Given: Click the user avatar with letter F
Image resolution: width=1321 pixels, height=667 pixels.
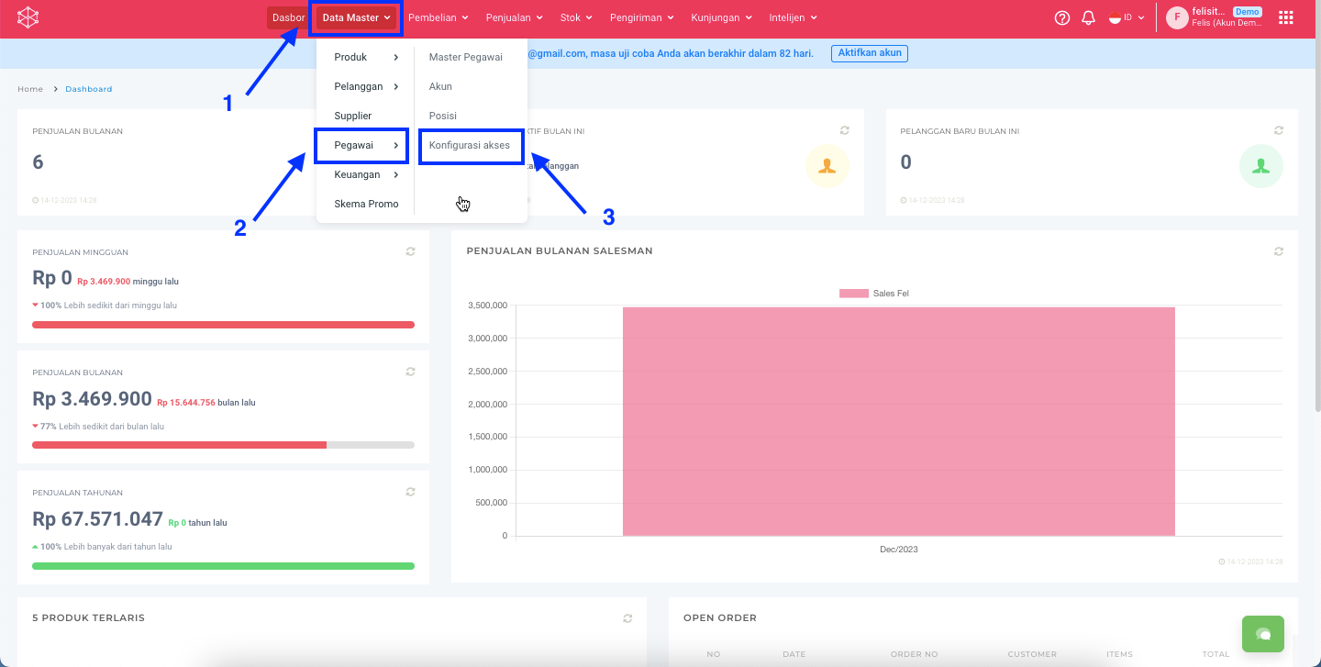Looking at the screenshot, I should [x=1177, y=17].
